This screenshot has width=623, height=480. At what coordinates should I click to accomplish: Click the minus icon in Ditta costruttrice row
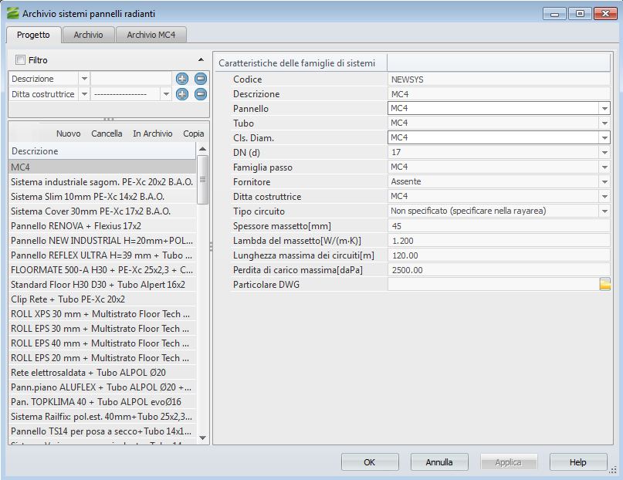click(x=201, y=94)
